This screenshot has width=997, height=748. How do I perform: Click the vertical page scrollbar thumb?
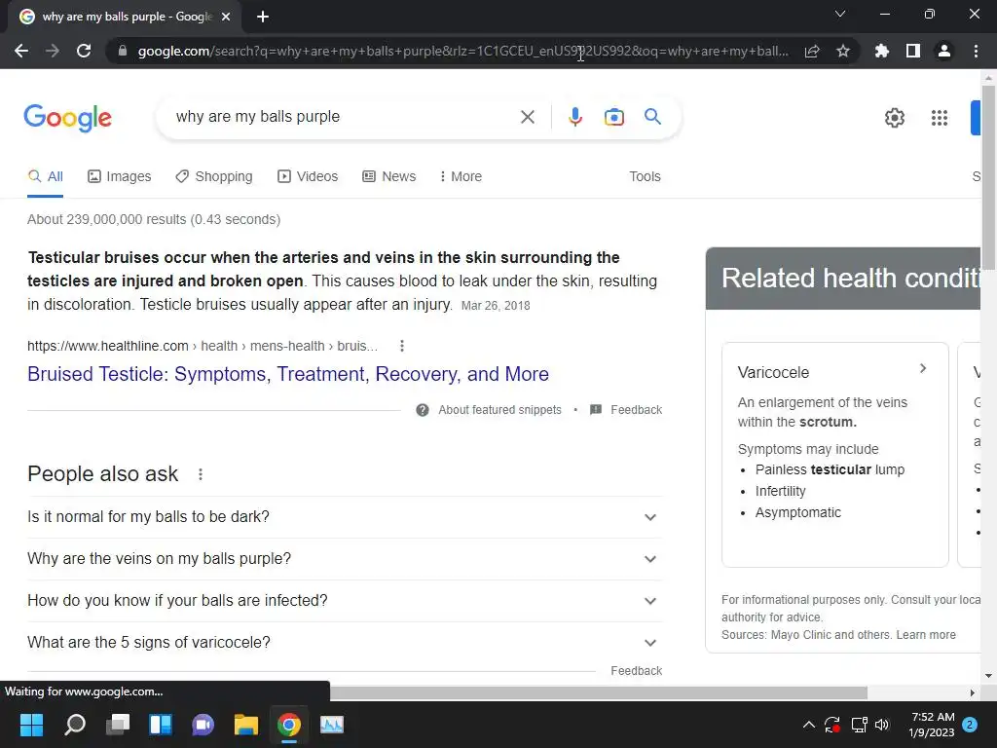click(988, 178)
